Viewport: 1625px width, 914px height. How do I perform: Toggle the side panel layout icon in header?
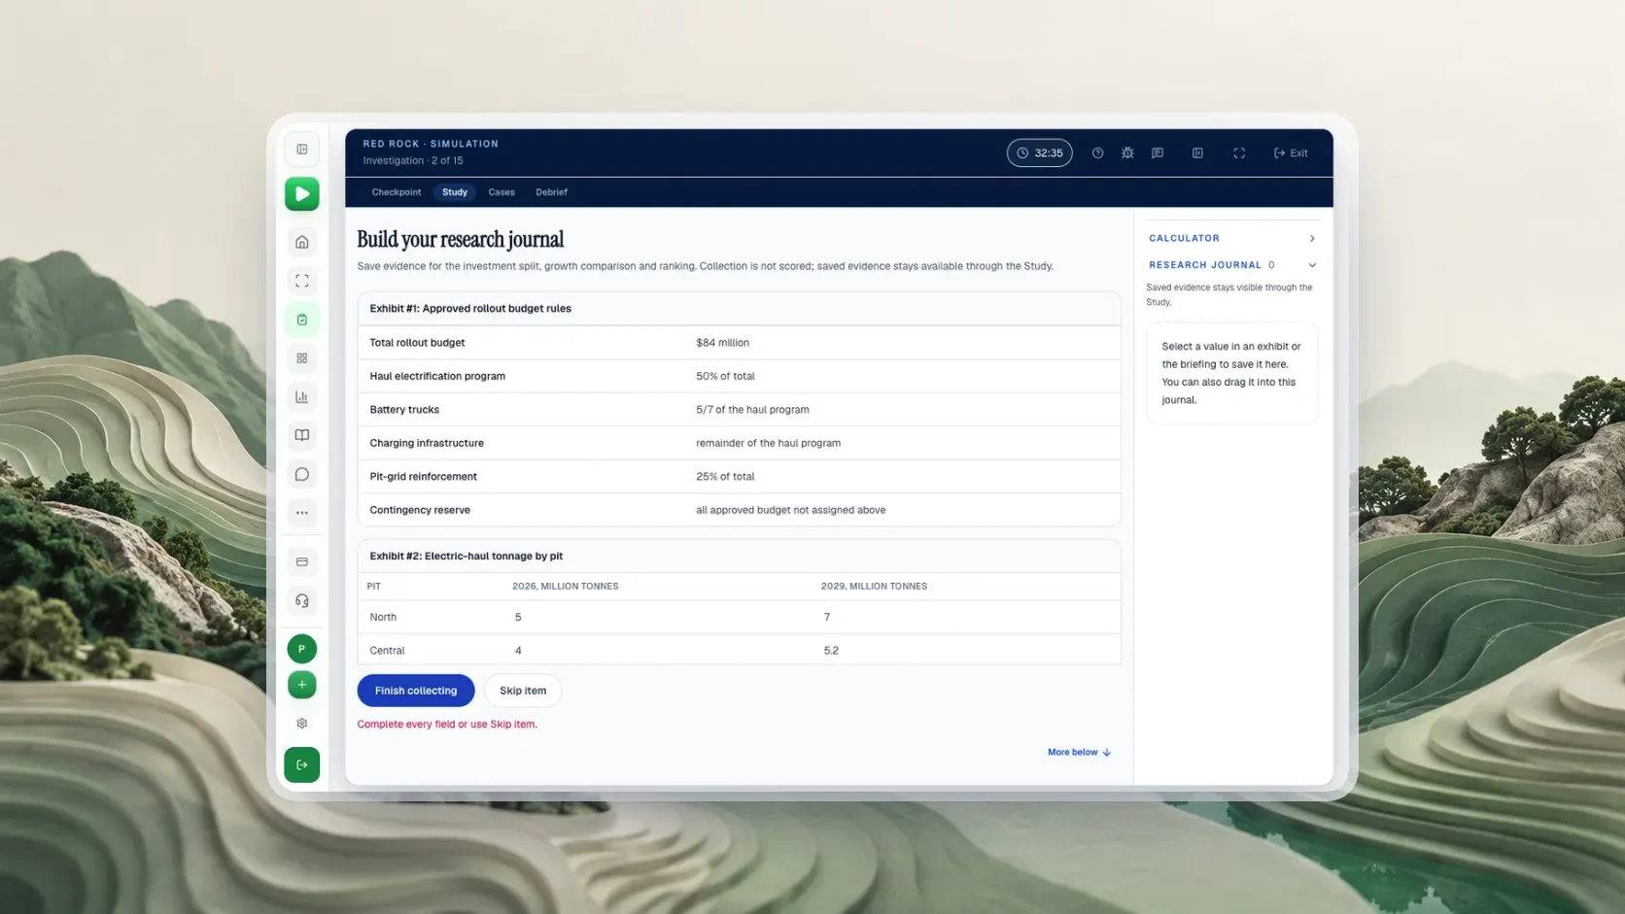[1197, 152]
